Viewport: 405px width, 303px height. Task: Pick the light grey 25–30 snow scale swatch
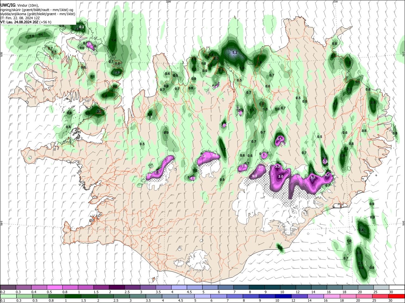[381, 288]
